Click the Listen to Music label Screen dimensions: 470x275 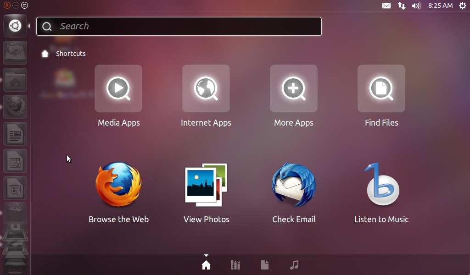click(x=381, y=220)
